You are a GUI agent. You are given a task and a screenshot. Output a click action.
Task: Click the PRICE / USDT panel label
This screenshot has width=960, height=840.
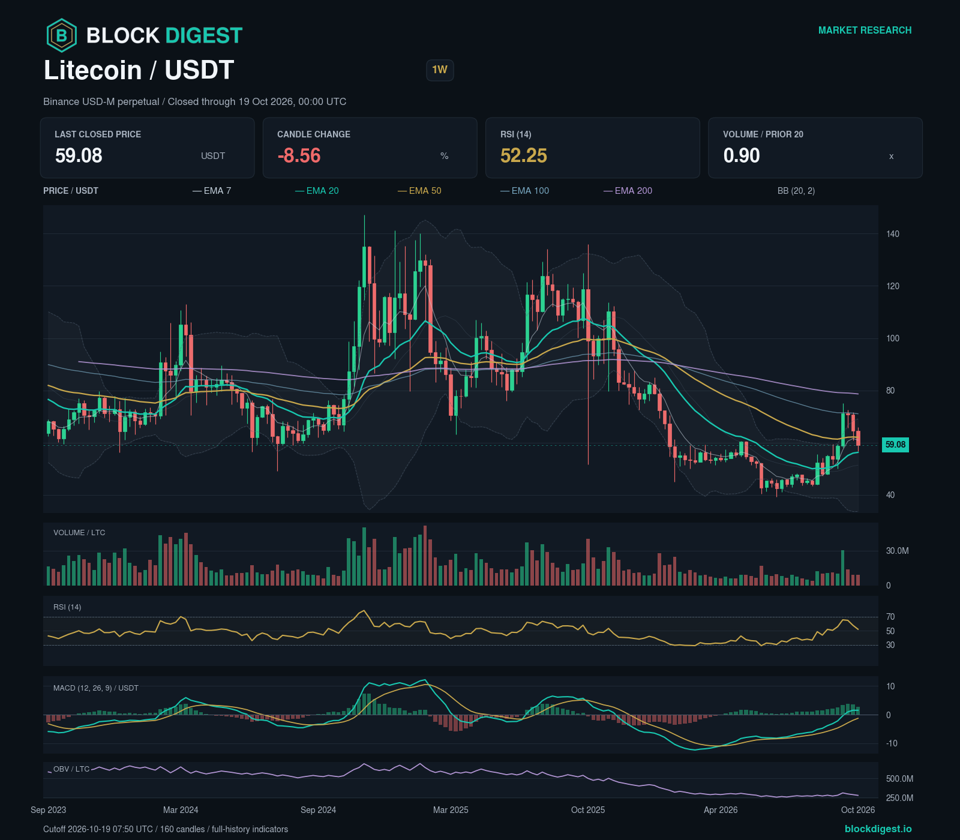[x=71, y=191]
